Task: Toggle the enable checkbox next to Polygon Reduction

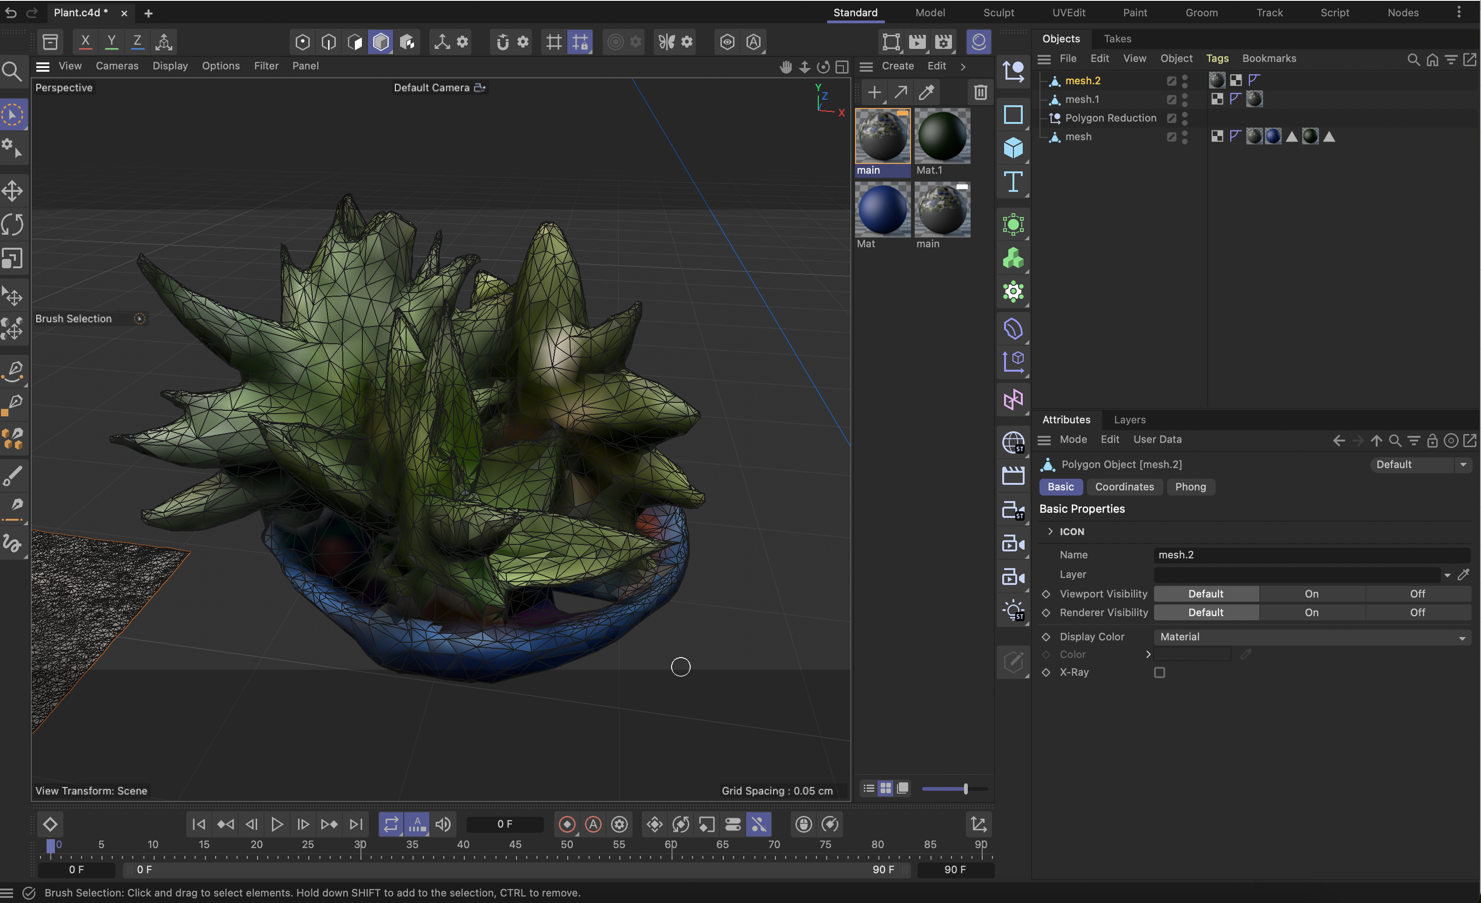Action: 1171,118
